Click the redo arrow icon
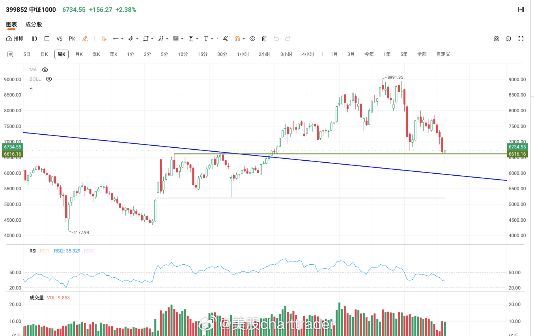The width and height of the screenshot is (534, 336). click(288, 39)
